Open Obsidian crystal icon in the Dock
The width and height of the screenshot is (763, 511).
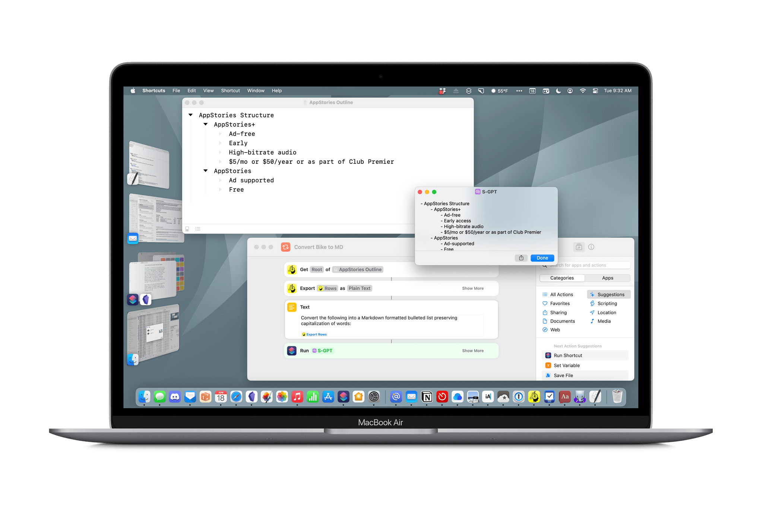click(251, 397)
